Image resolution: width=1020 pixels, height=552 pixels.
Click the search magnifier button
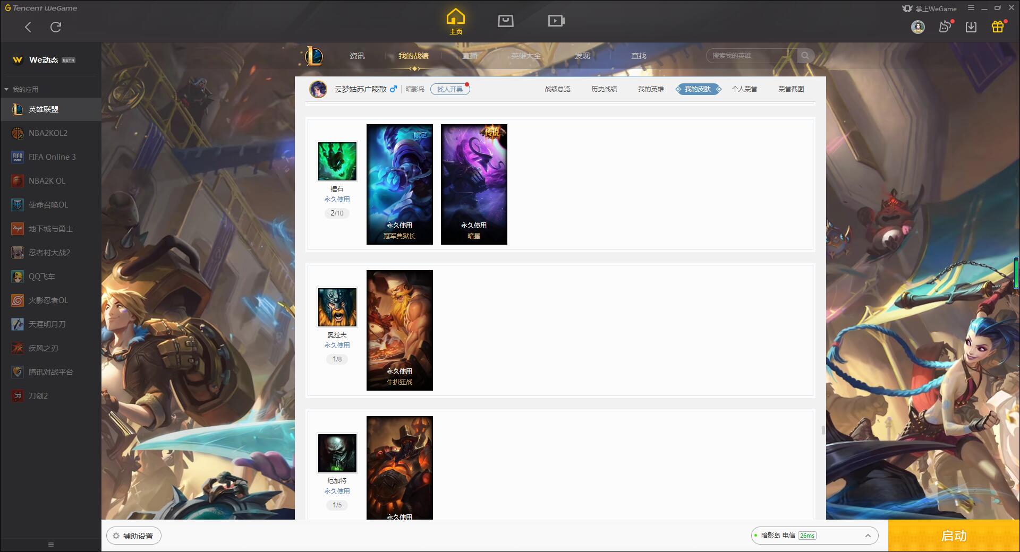click(x=805, y=56)
